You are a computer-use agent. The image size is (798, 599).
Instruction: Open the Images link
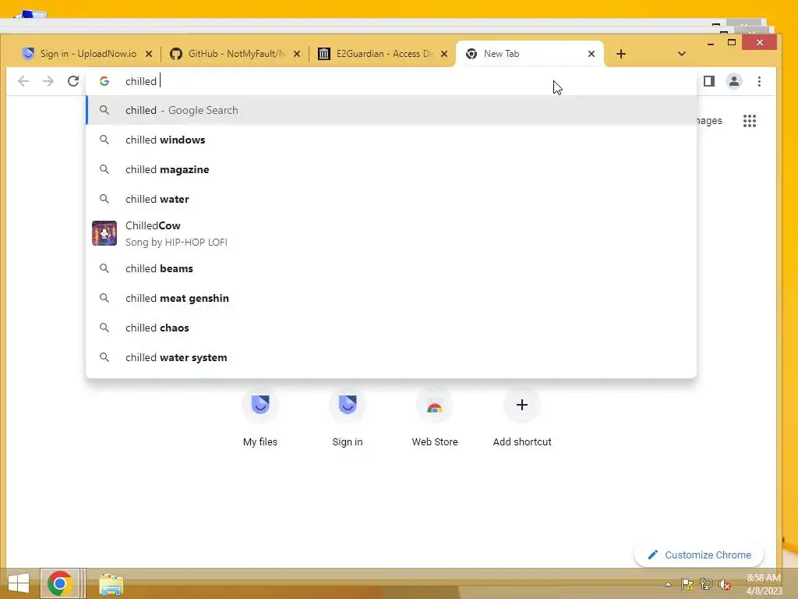(x=709, y=121)
